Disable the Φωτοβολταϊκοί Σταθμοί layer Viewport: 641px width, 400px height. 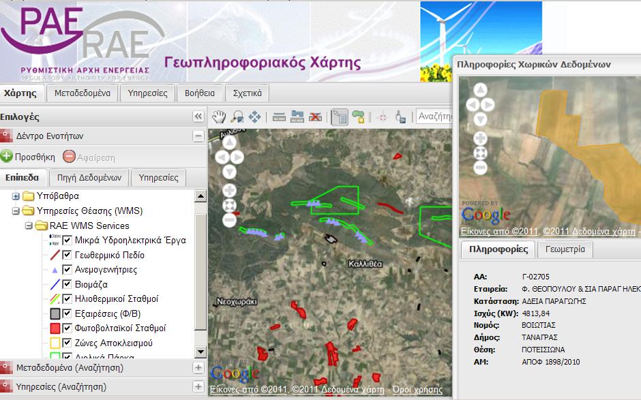tap(68, 328)
